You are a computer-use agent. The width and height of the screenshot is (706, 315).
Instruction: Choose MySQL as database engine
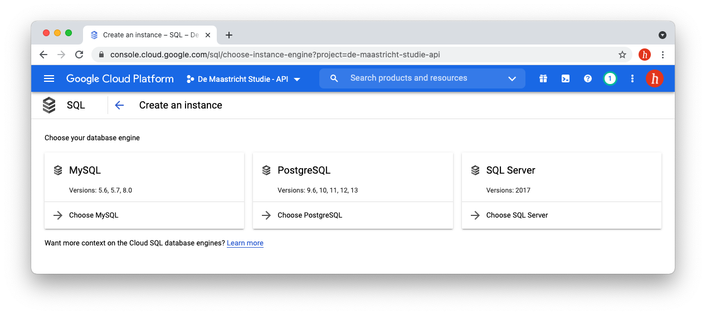click(94, 215)
